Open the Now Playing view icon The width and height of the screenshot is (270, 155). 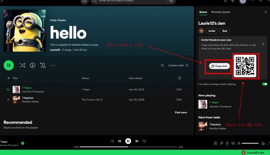pyautogui.click(x=216, y=143)
